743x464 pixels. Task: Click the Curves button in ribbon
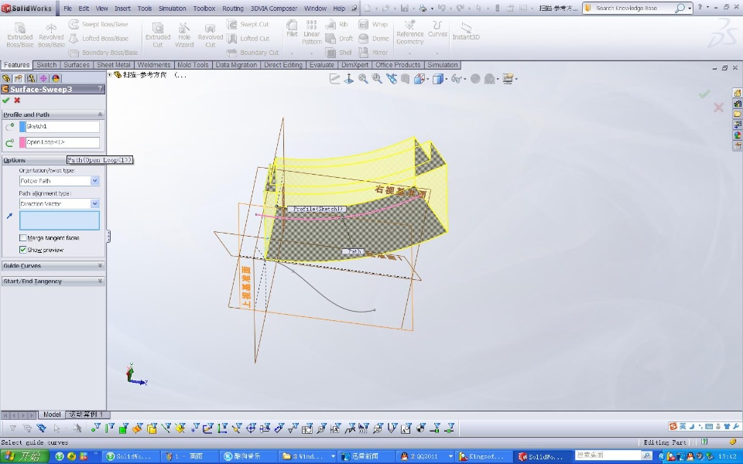tap(437, 29)
